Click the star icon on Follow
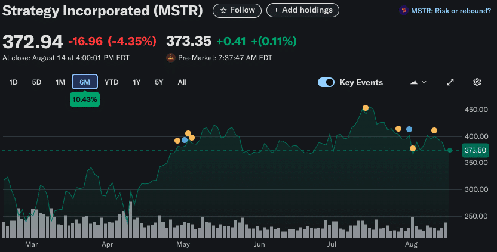This screenshot has width=497, height=252. coord(223,10)
